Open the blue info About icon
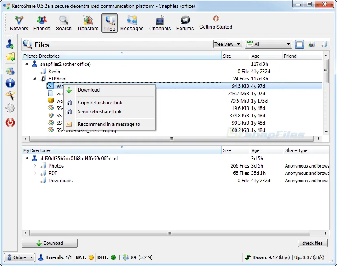The height and width of the screenshot is (266, 337). [10, 83]
